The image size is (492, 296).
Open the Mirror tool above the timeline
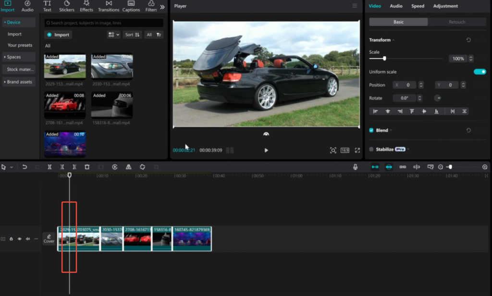click(128, 167)
